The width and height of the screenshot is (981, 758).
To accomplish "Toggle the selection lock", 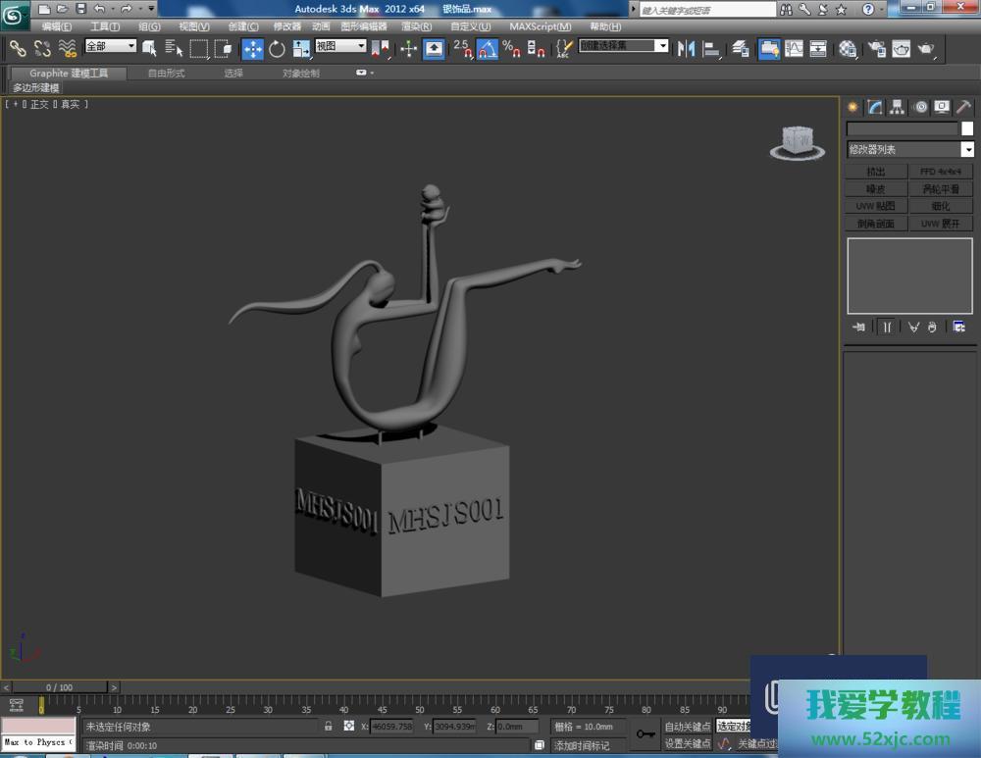I will click(328, 727).
